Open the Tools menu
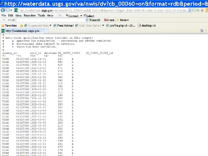Viewport: 208px width, 156px height. pyautogui.click(x=41, y=16)
